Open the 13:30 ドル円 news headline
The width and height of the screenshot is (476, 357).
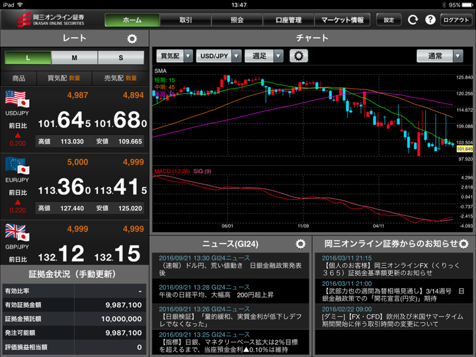(231, 262)
